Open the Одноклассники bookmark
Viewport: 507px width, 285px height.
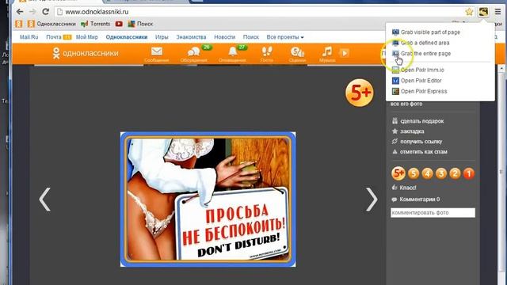(x=51, y=24)
